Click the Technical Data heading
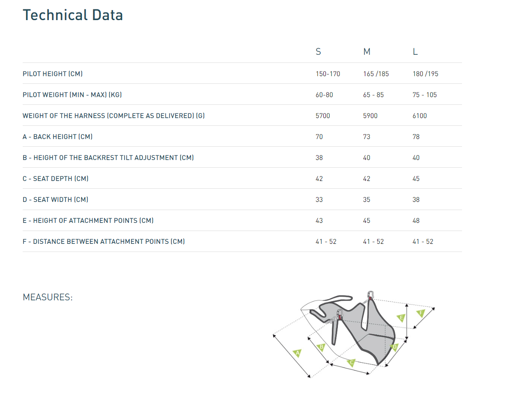This screenshot has width=513, height=394. pos(73,15)
